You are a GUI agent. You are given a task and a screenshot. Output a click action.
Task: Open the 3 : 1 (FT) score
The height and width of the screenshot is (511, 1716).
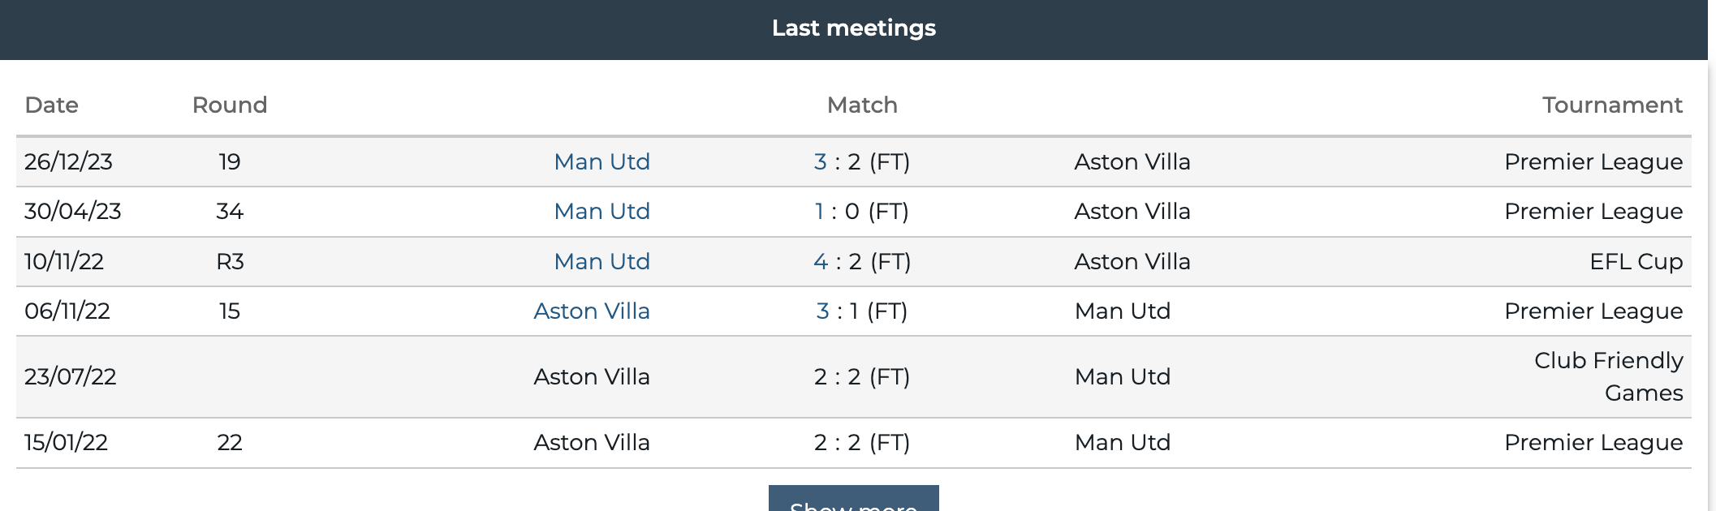tap(861, 311)
